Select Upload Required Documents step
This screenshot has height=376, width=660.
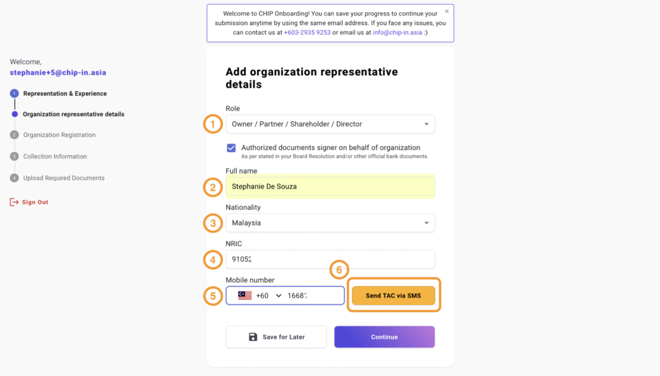pos(64,178)
